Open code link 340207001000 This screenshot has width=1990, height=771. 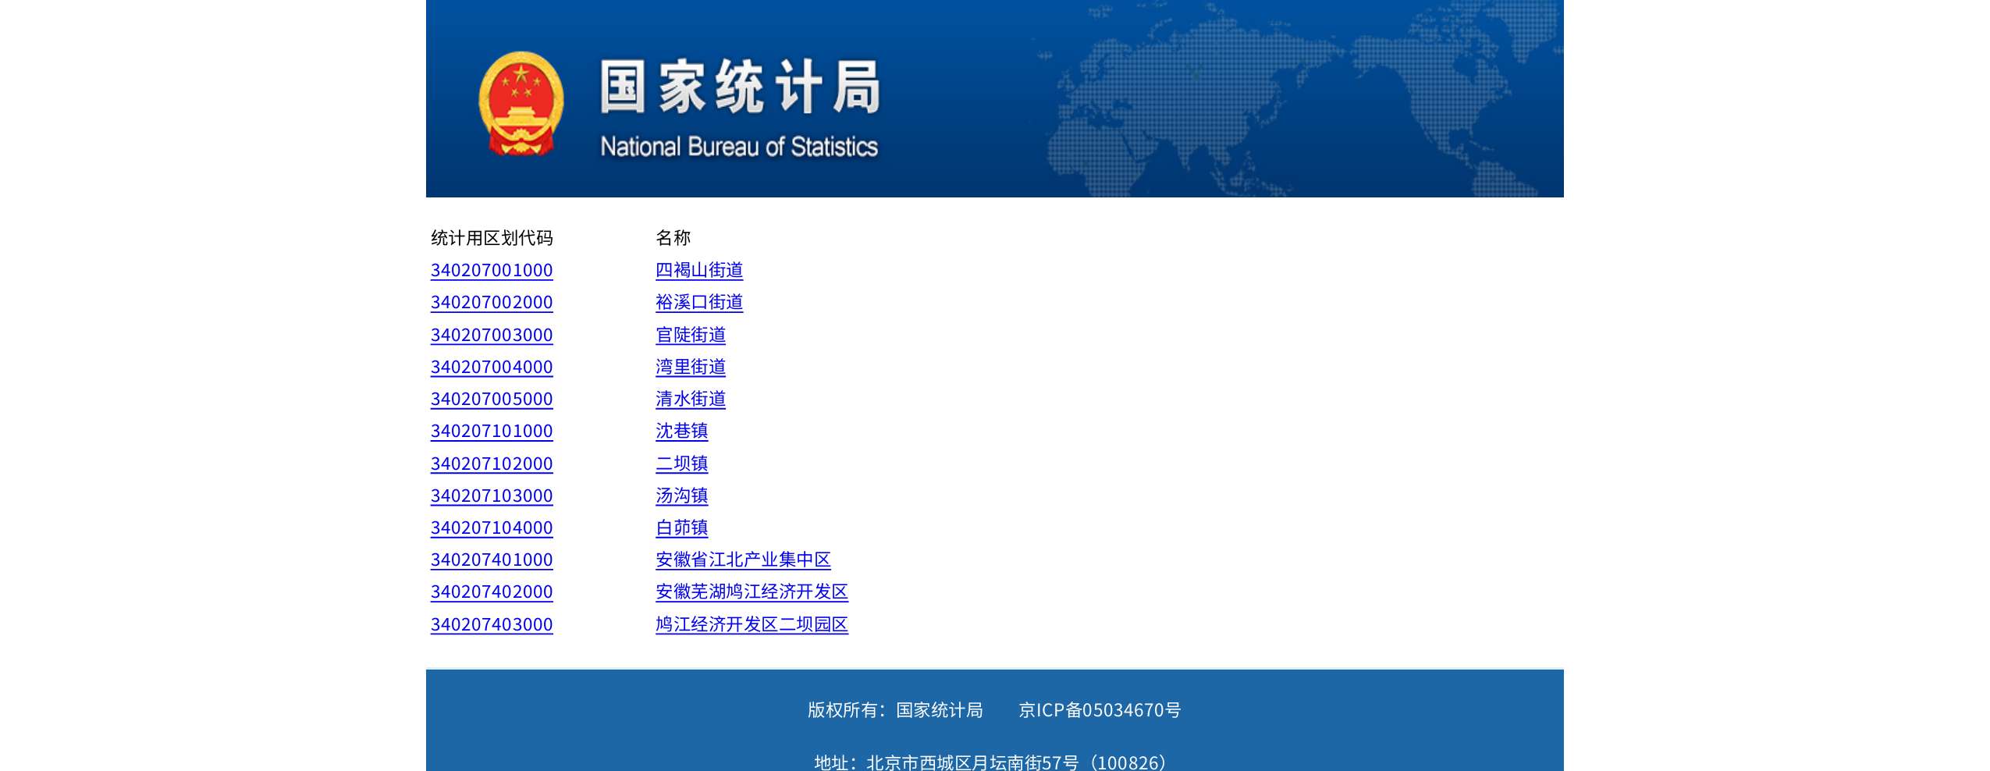492,271
